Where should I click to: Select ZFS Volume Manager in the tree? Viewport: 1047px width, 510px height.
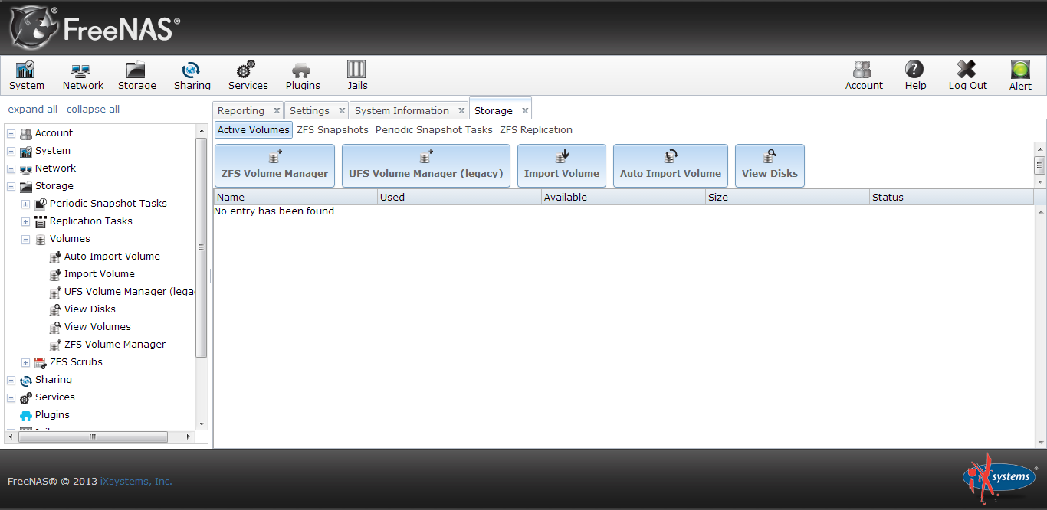115,345
